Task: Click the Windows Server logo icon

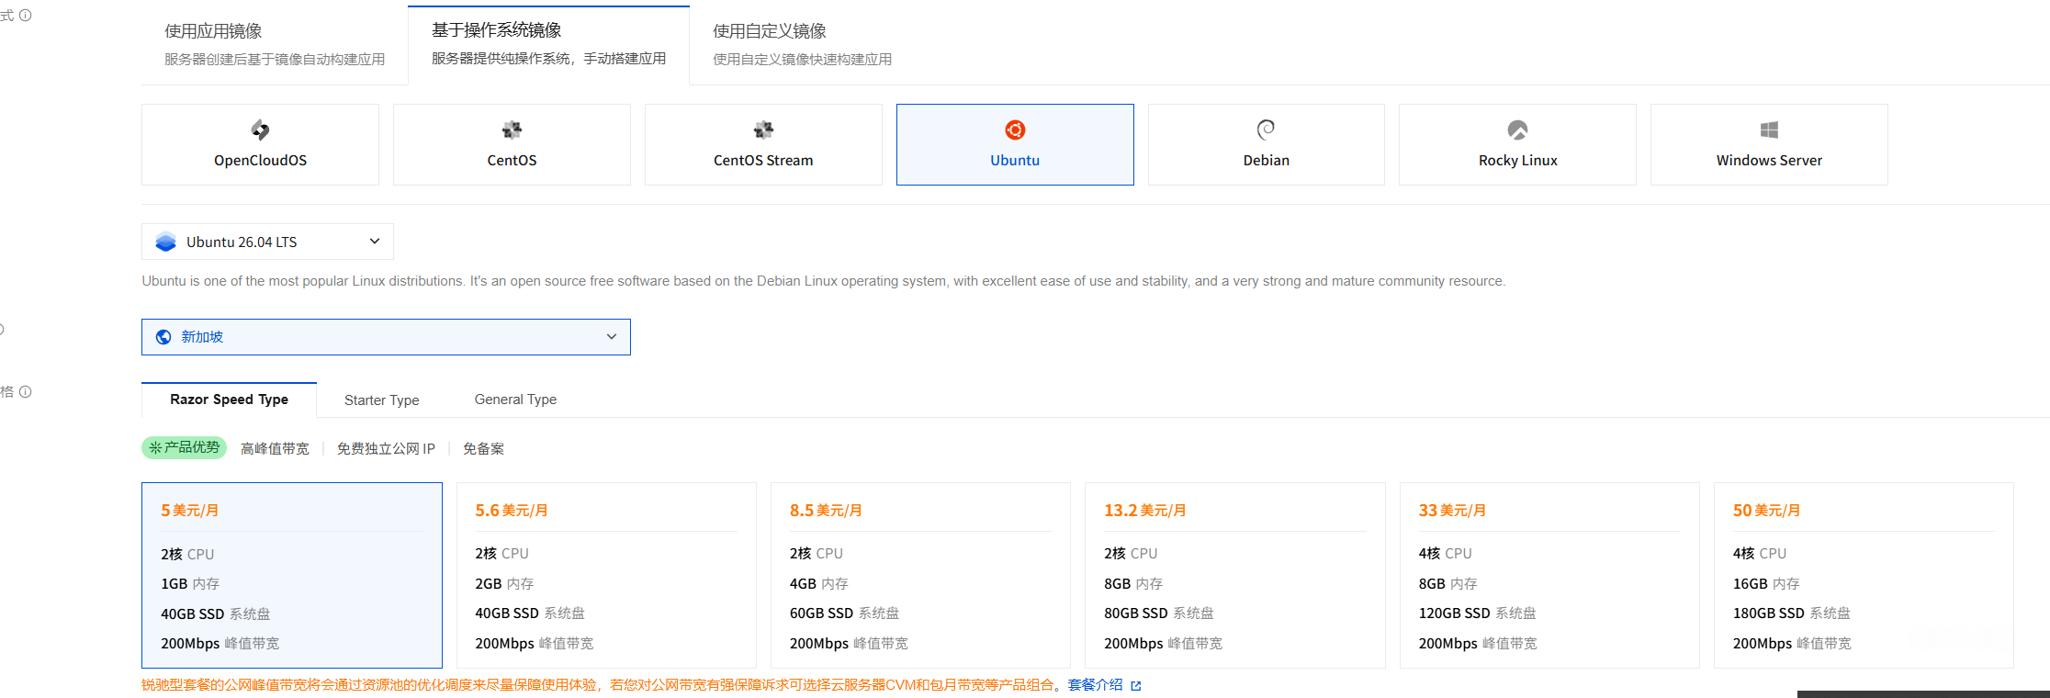Action: point(1769,129)
